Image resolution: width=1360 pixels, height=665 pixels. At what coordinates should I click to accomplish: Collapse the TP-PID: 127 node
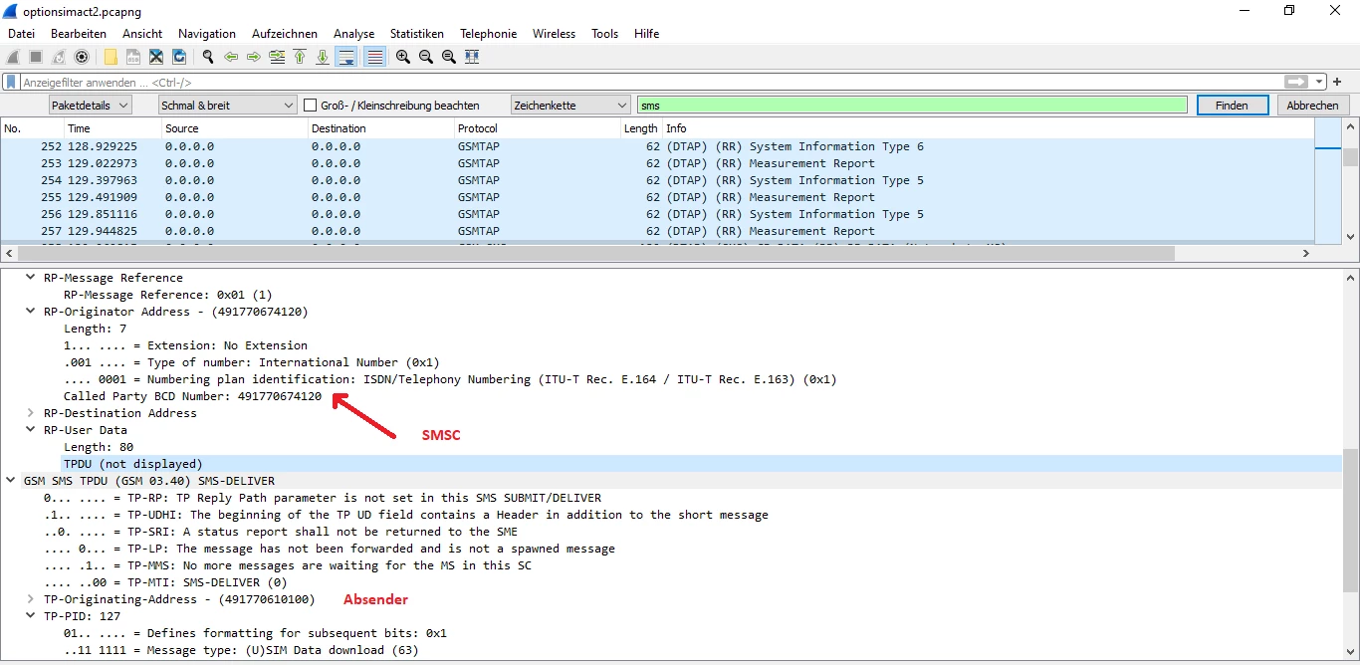tap(31, 616)
